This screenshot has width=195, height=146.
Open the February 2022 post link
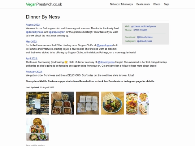click(34, 72)
